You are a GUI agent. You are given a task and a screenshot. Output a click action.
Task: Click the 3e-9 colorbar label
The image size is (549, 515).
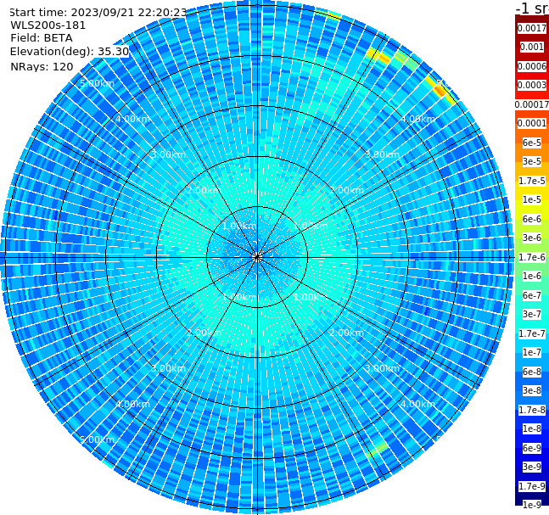tap(532, 467)
